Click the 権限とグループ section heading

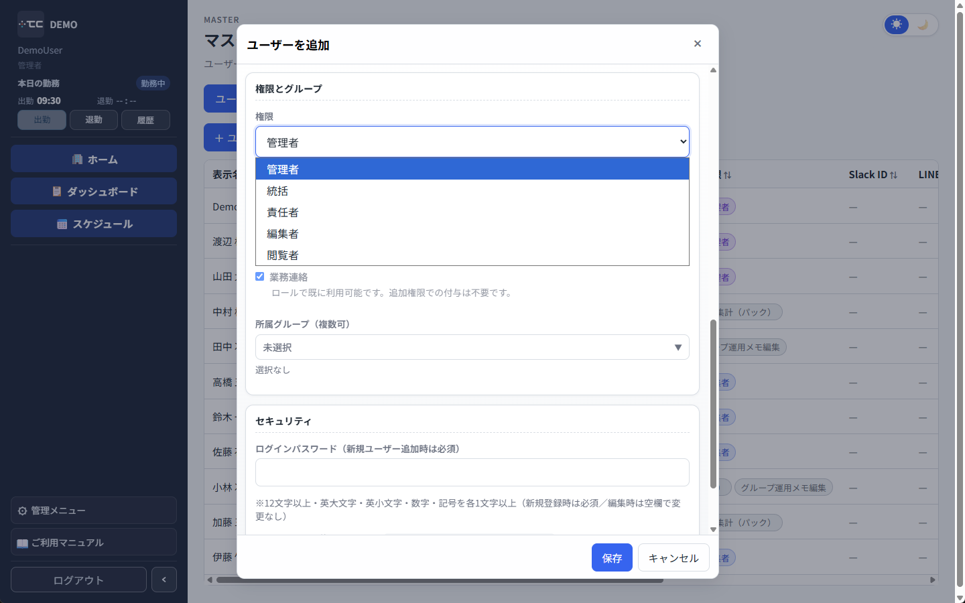pyautogui.click(x=289, y=88)
